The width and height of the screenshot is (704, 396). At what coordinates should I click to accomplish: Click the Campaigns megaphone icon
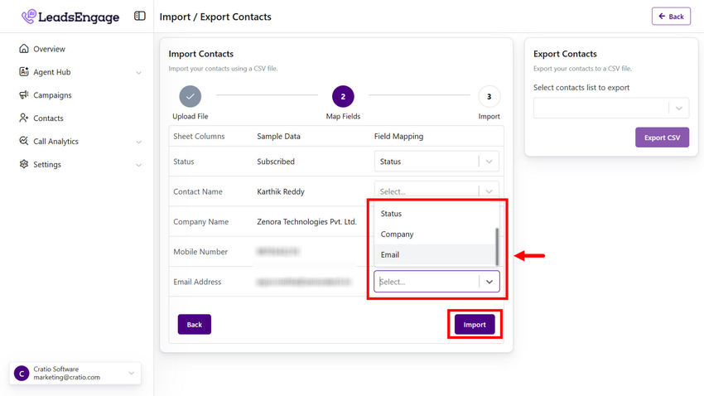click(x=24, y=95)
